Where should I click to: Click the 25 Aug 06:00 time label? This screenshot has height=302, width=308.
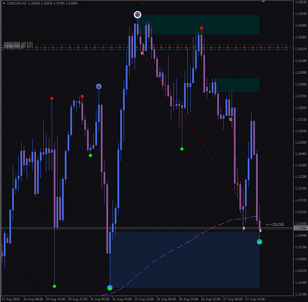[x=100, y=299]
